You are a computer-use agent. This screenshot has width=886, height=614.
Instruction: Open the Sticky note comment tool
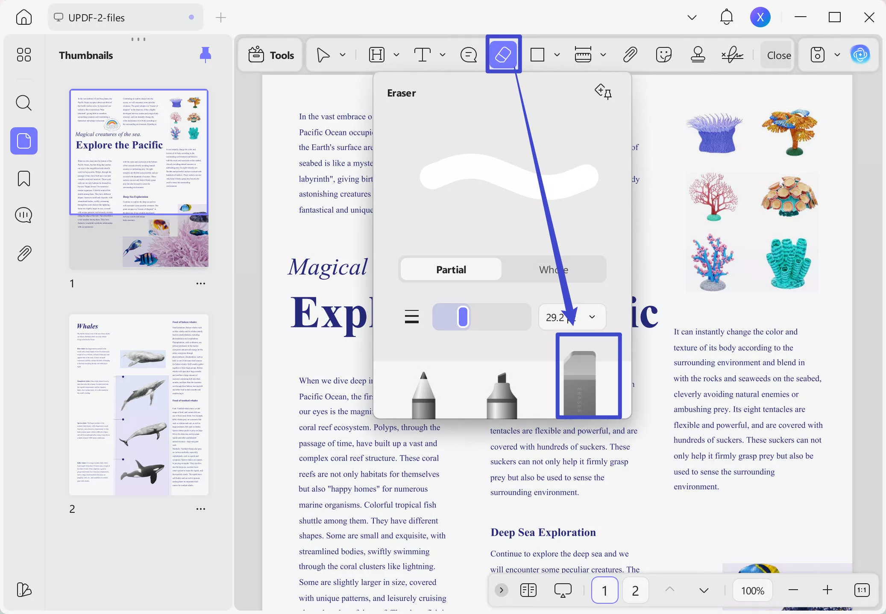point(469,55)
